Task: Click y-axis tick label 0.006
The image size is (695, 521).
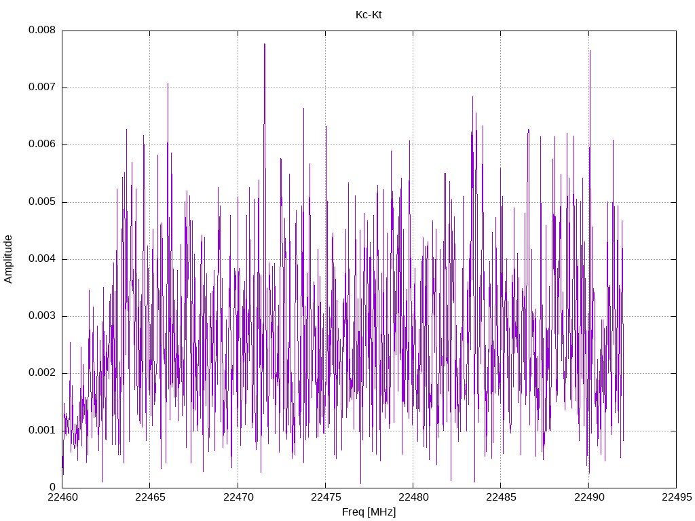Action: tap(42, 144)
